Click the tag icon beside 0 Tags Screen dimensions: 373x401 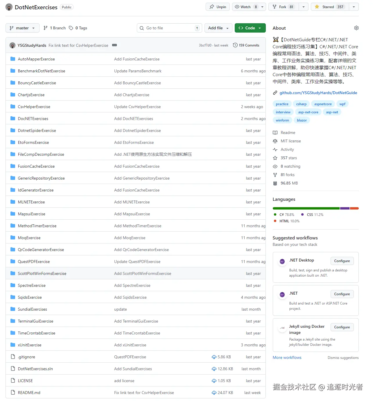coord(71,28)
